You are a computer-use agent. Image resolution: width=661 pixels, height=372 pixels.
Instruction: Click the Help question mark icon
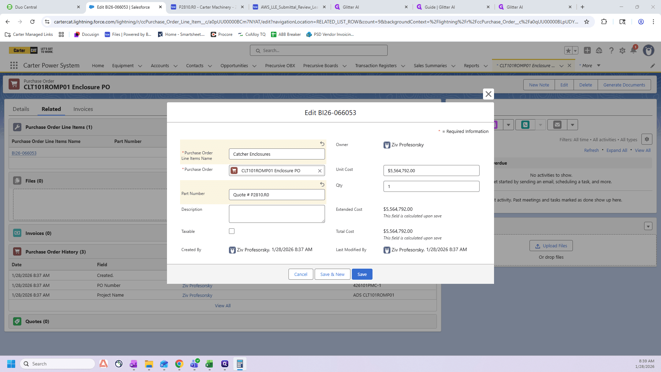tap(611, 51)
